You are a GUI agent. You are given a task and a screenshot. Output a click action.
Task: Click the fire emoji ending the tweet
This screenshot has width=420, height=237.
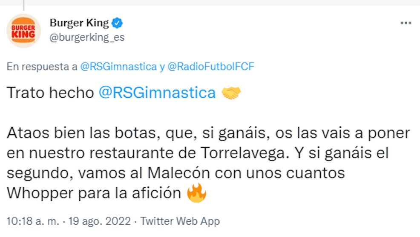(196, 194)
